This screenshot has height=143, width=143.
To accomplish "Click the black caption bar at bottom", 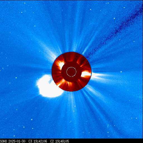I will click(71, 141).
